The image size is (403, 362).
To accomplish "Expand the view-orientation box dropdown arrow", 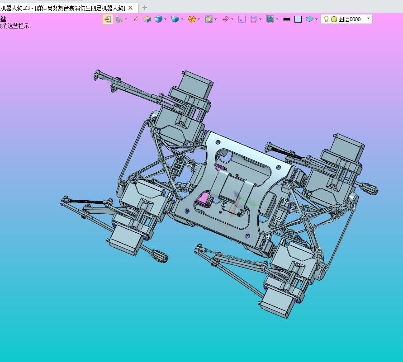I will click(182, 19).
